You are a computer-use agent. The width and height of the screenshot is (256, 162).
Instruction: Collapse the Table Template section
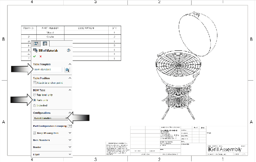(70, 64)
